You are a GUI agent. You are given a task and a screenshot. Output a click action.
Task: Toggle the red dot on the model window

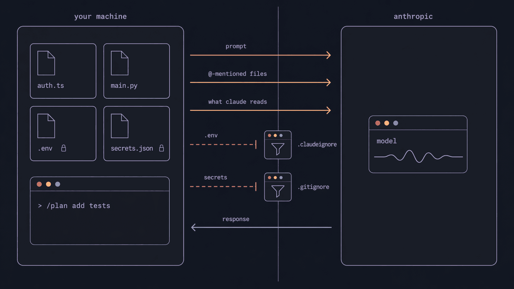[x=377, y=123]
